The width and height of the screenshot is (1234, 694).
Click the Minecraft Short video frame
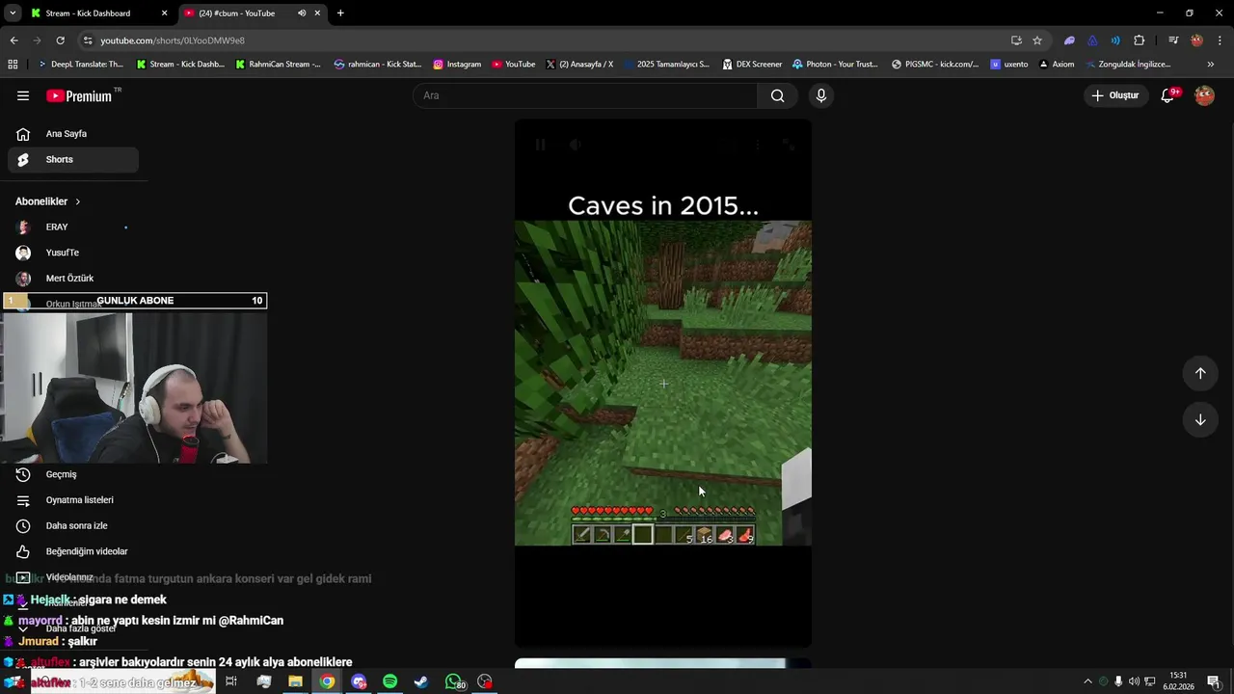tap(663, 383)
